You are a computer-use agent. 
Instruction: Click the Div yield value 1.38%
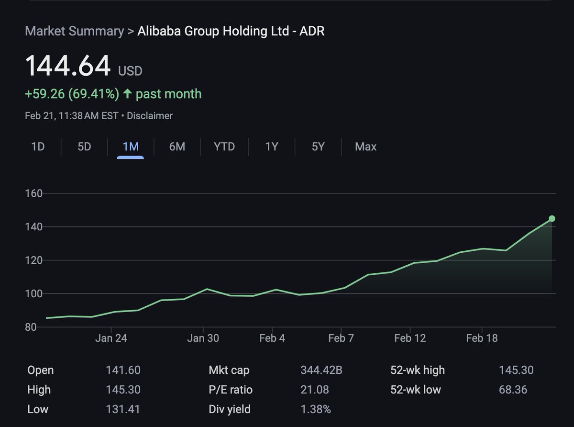pos(316,409)
